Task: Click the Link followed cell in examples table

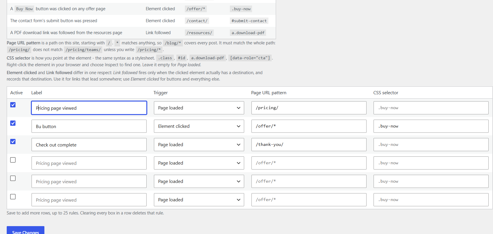Action: [x=158, y=33]
